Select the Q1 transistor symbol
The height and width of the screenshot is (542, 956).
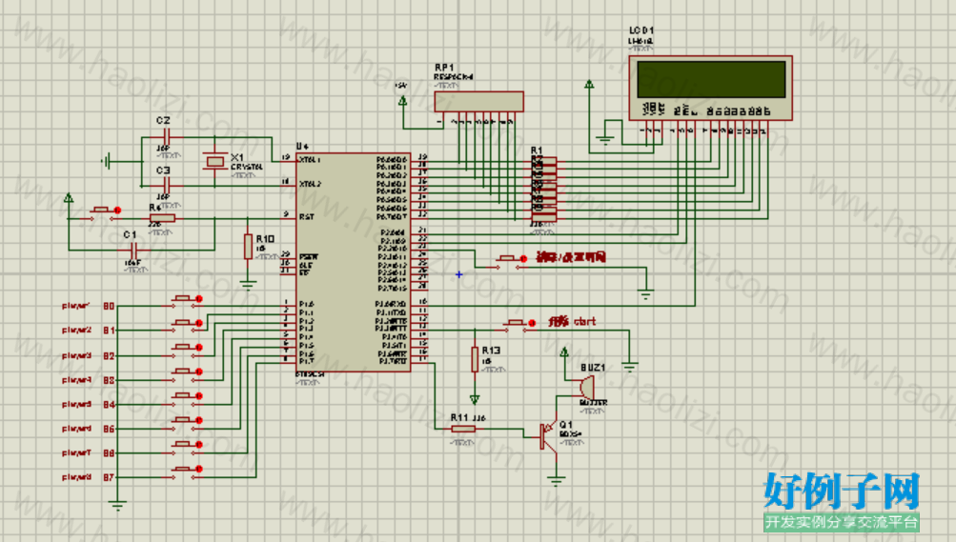[x=547, y=434]
